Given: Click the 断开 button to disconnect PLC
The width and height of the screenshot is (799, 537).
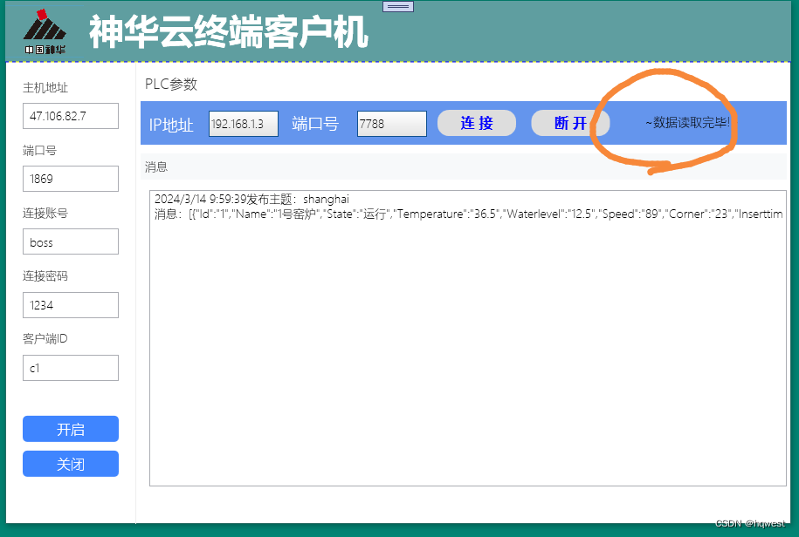Looking at the screenshot, I should (570, 123).
